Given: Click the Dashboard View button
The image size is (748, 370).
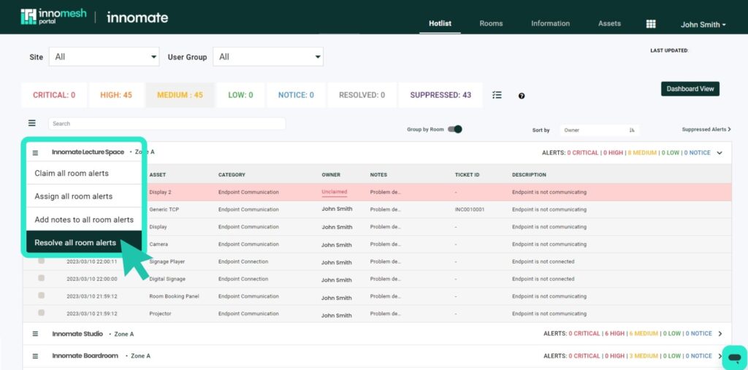Looking at the screenshot, I should coord(690,89).
